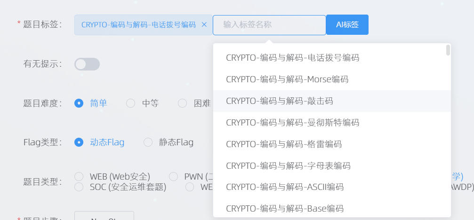Image resolution: width=474 pixels, height=220 pixels.
Task: Select CRYPTO-编码与解码-曼彻斯特编码 from list
Action: 292,123
